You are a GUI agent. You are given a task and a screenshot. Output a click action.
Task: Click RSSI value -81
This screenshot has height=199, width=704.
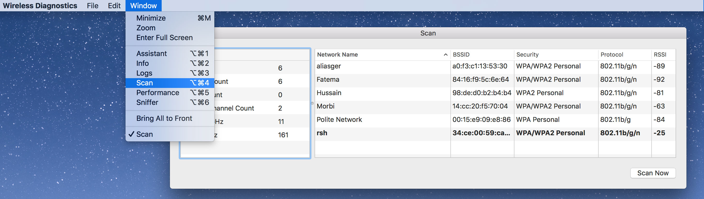(658, 93)
